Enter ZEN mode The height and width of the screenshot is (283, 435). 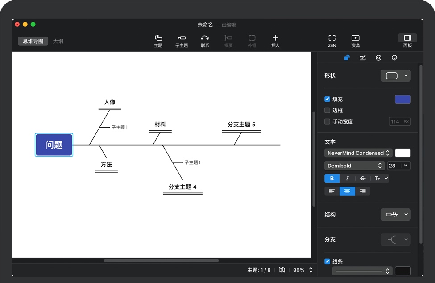coord(332,41)
